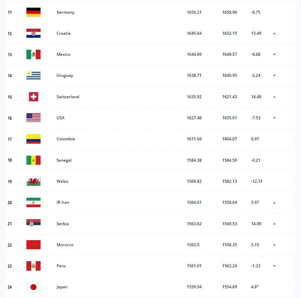This screenshot has width=301, height=298.
Task: Click the Japan flag icon
Action: point(33,287)
